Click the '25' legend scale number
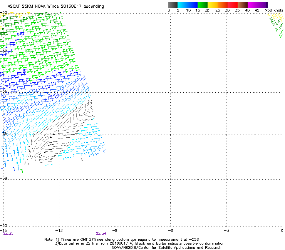Screen dimensions: 285x250 (x=217, y=10)
